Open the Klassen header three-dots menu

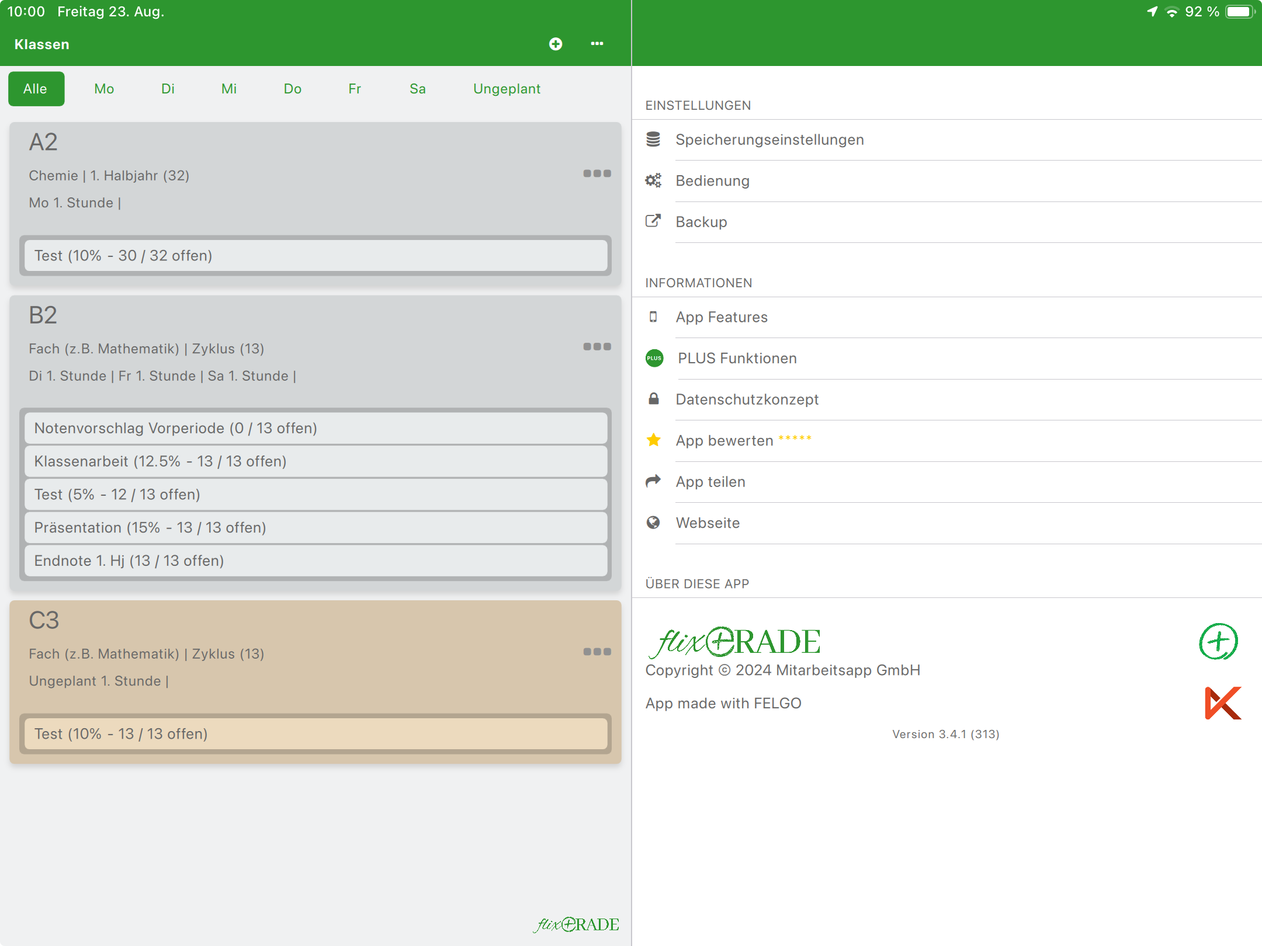pyautogui.click(x=597, y=44)
